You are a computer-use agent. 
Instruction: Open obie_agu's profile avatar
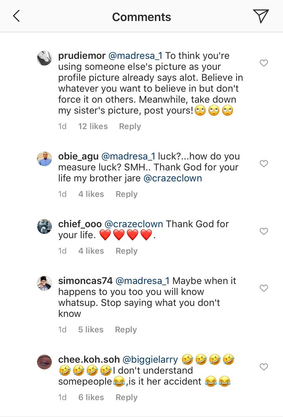pyautogui.click(x=44, y=159)
